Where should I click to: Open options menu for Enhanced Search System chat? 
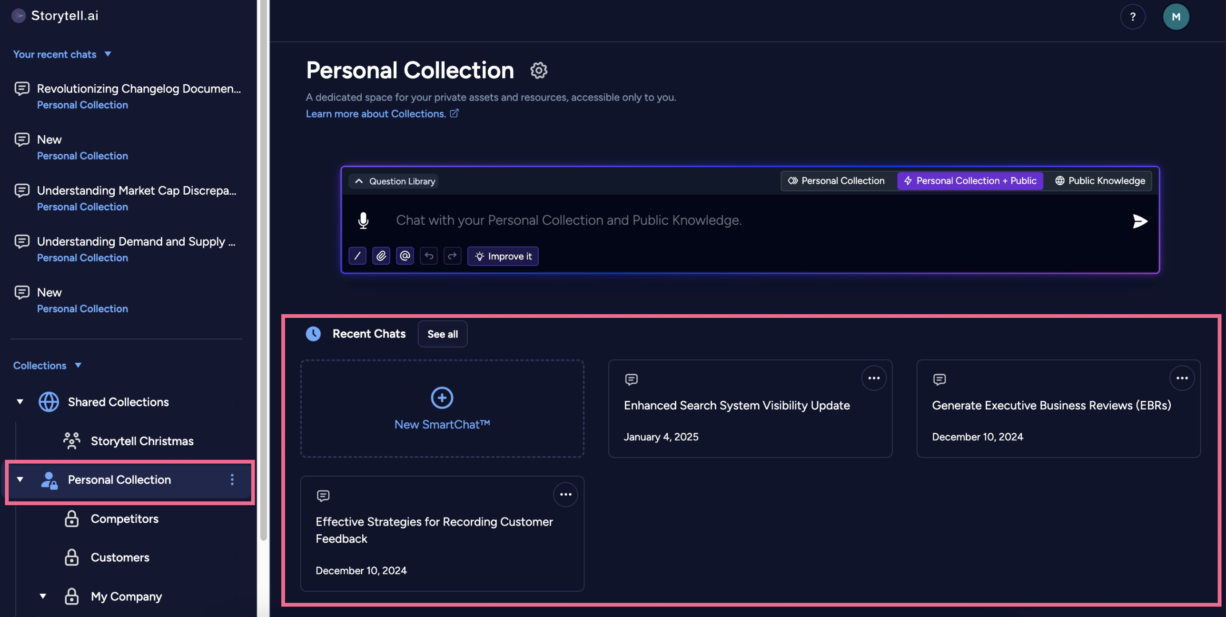coord(874,378)
